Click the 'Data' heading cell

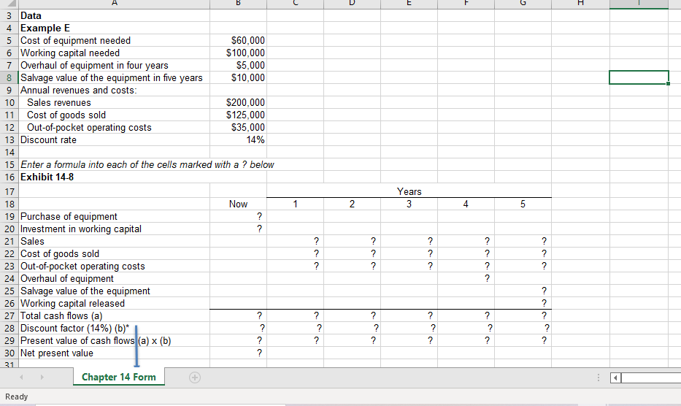[x=115, y=15]
